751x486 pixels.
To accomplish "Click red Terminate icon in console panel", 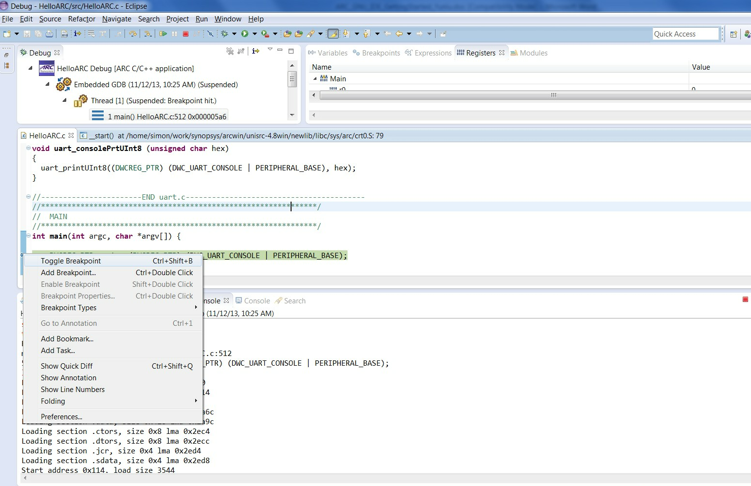I will point(745,299).
